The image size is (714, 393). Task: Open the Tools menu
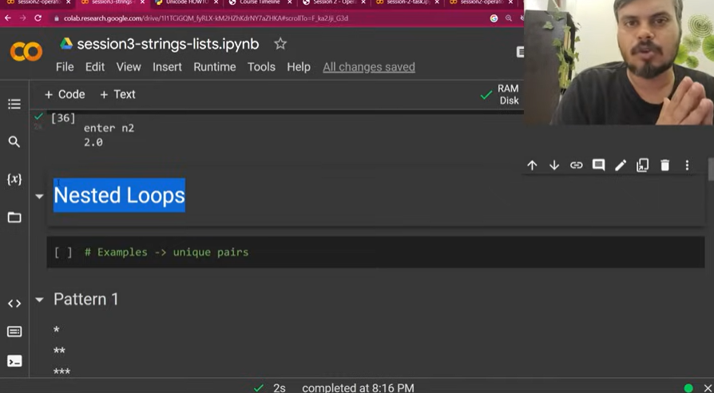(261, 67)
